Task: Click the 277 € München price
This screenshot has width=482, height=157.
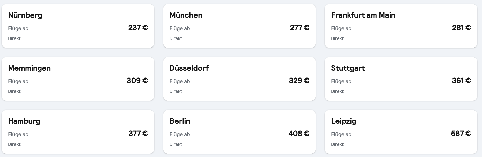Action: pyautogui.click(x=300, y=28)
